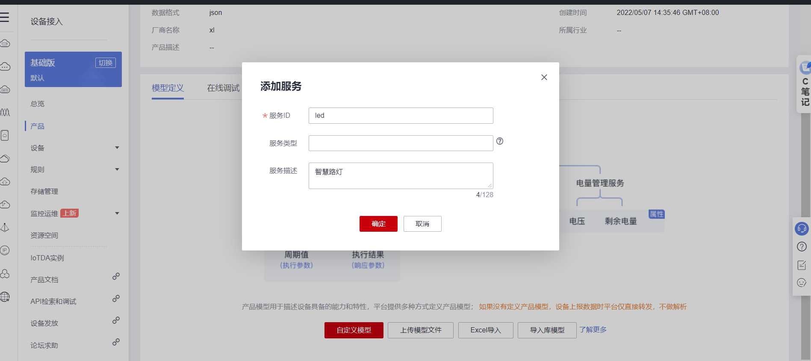Open help tooltip beside 服务类型 field
Screen dimensions: 811x361
tap(500, 141)
